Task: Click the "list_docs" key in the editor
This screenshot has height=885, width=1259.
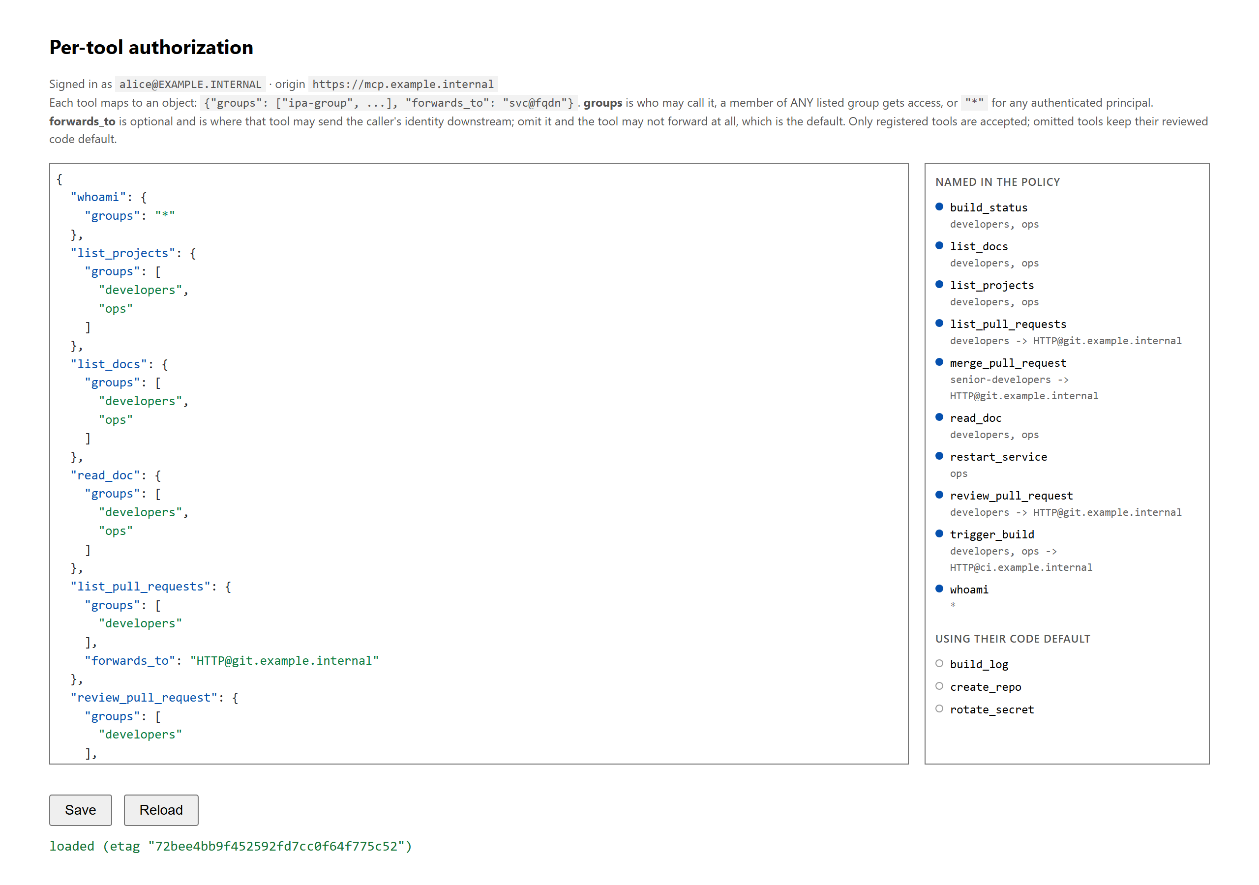Action: pos(109,364)
